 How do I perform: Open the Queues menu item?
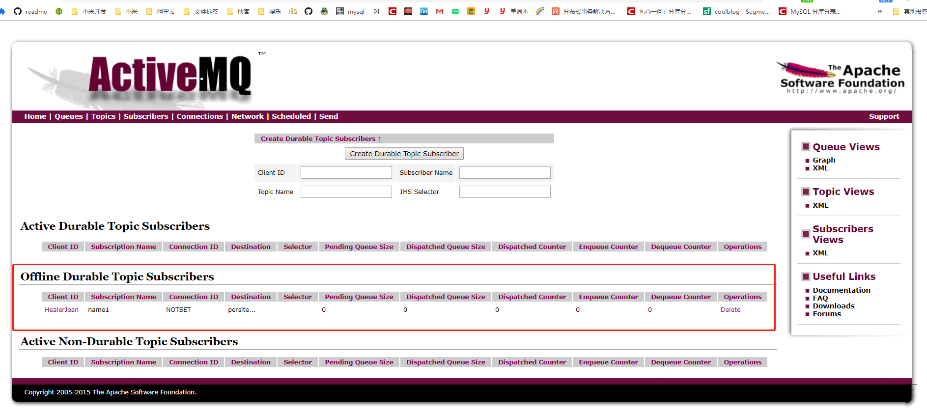(x=69, y=116)
